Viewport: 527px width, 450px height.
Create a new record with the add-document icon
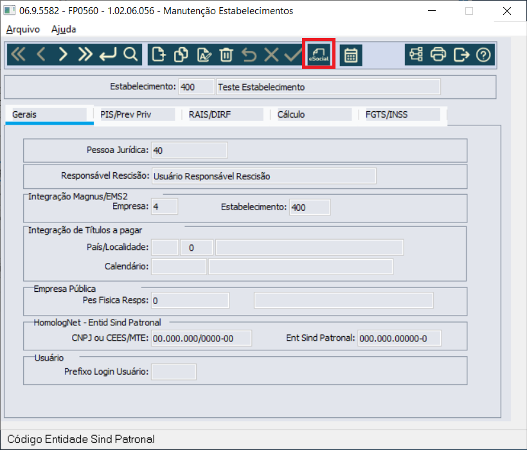click(x=159, y=55)
